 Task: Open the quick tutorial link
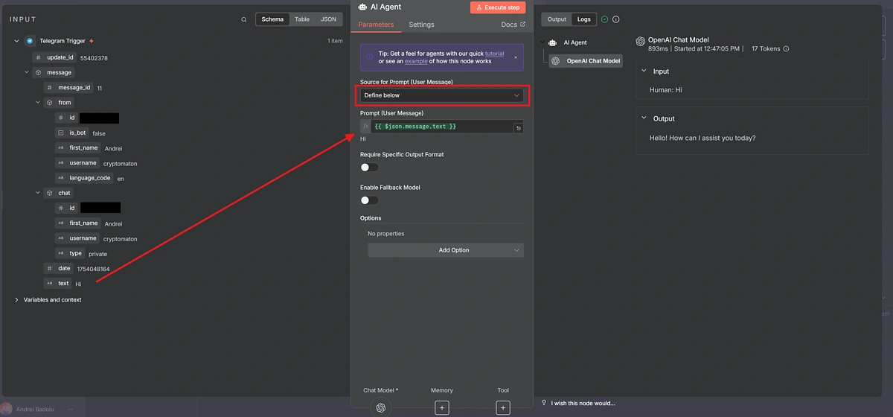(x=494, y=54)
